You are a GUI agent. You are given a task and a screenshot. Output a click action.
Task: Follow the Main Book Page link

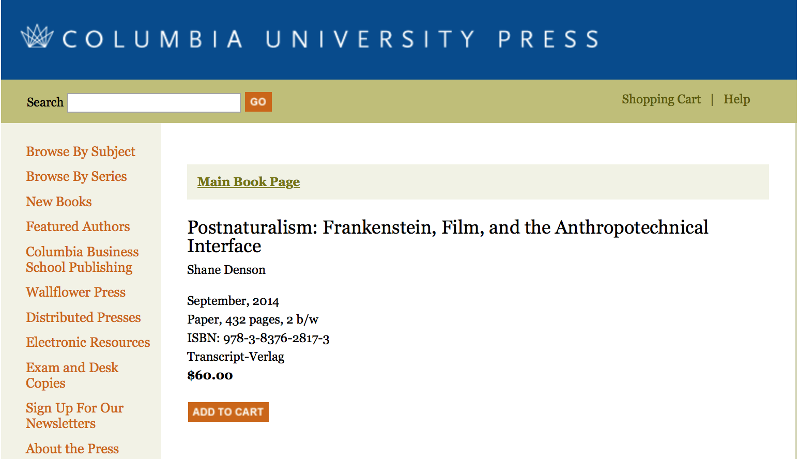click(x=249, y=182)
